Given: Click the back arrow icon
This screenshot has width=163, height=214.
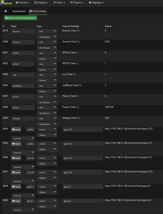Looking at the screenshot, I should 6,11.
